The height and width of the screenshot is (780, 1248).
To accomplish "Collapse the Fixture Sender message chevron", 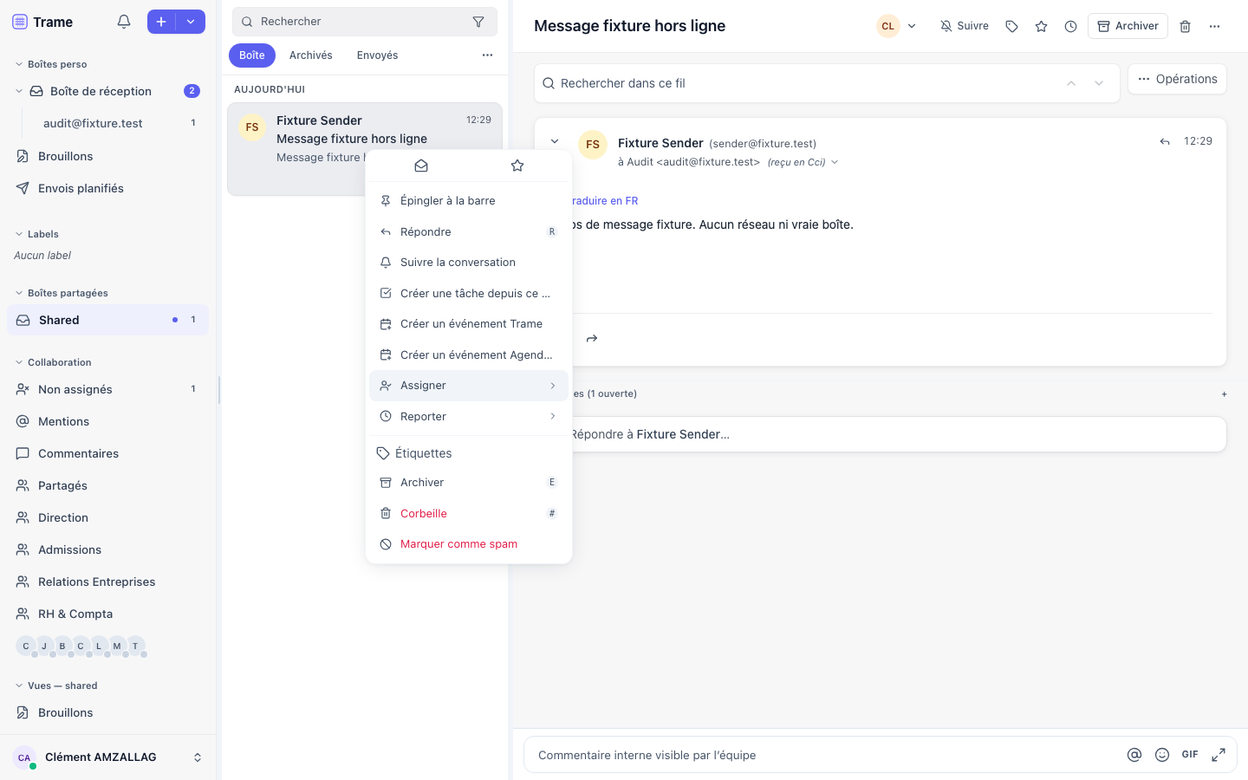I will tap(555, 141).
